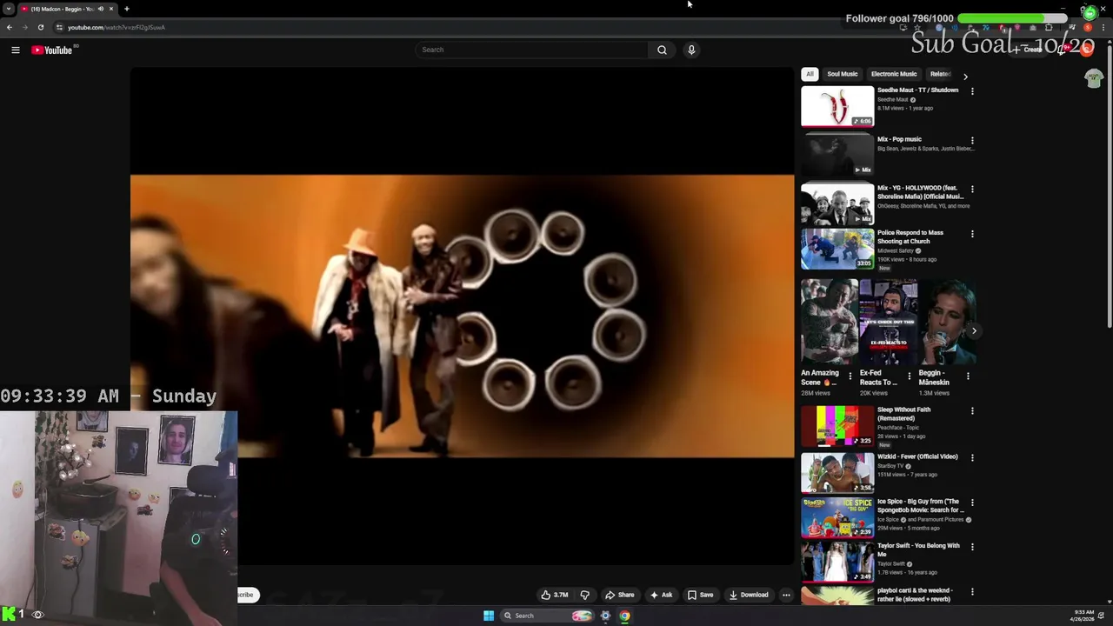Open options for Ice Spice - Big Guy

972,503
